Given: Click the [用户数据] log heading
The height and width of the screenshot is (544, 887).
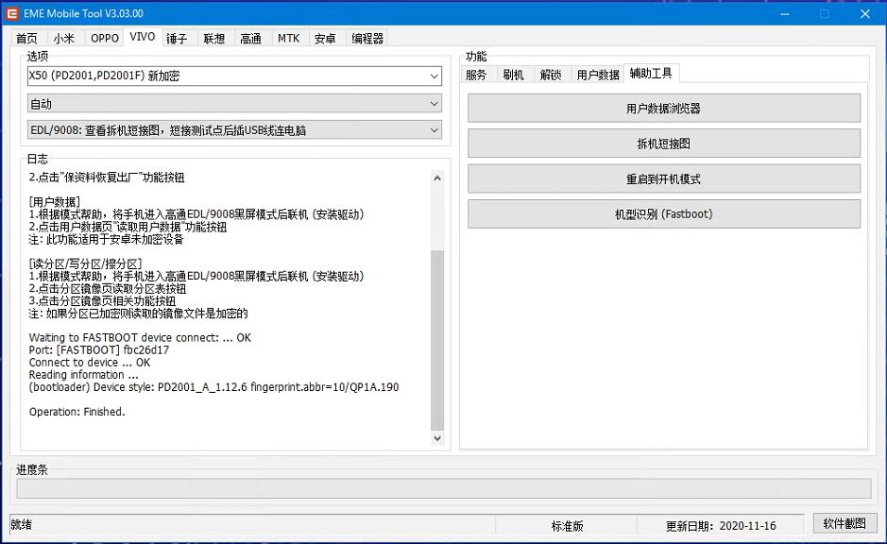Looking at the screenshot, I should [55, 202].
